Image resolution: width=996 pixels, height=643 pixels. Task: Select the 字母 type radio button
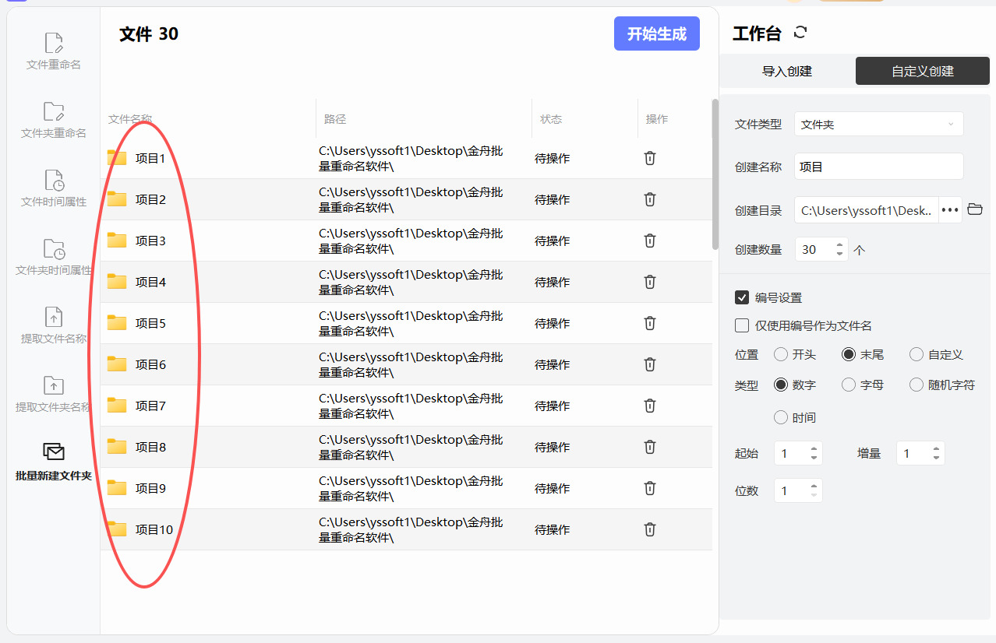coord(849,385)
